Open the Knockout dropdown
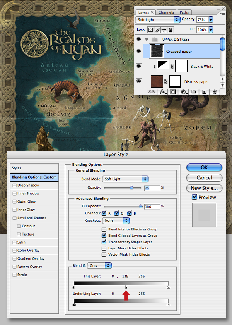 click(x=116, y=220)
